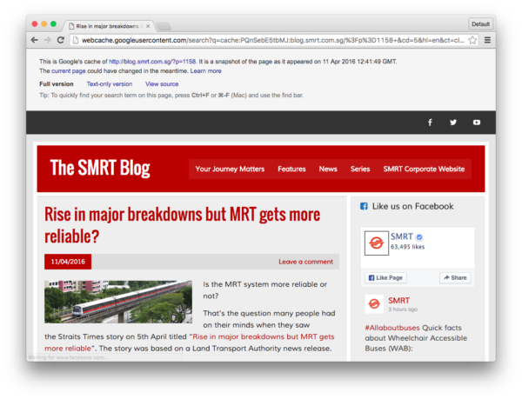The width and height of the screenshot is (522, 399).
Task: Click the Facebook Share button
Action: 455,277
